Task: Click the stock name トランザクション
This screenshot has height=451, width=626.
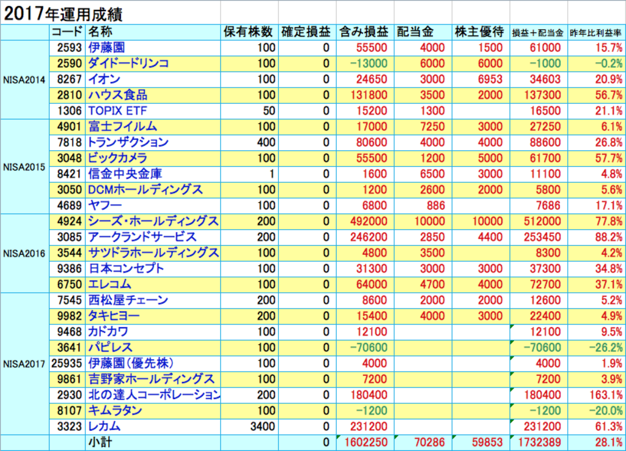Action: pyautogui.click(x=128, y=142)
